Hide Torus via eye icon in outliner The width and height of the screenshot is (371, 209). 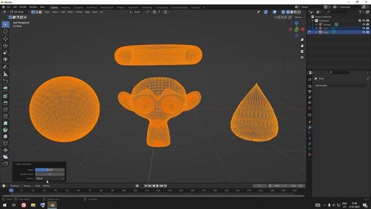click(363, 32)
